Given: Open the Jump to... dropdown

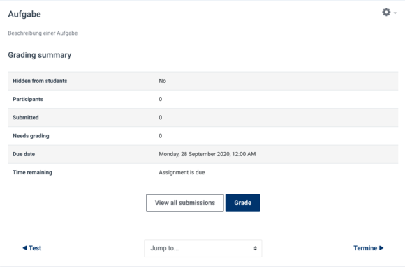Looking at the screenshot, I should (x=203, y=248).
